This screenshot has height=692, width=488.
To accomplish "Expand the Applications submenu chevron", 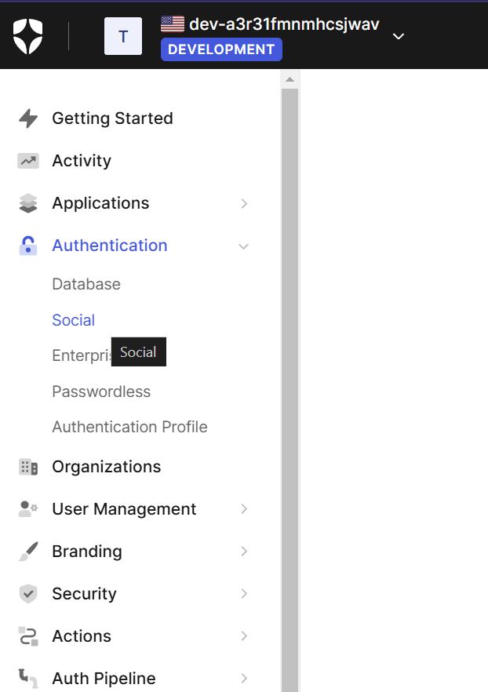I will pos(244,203).
